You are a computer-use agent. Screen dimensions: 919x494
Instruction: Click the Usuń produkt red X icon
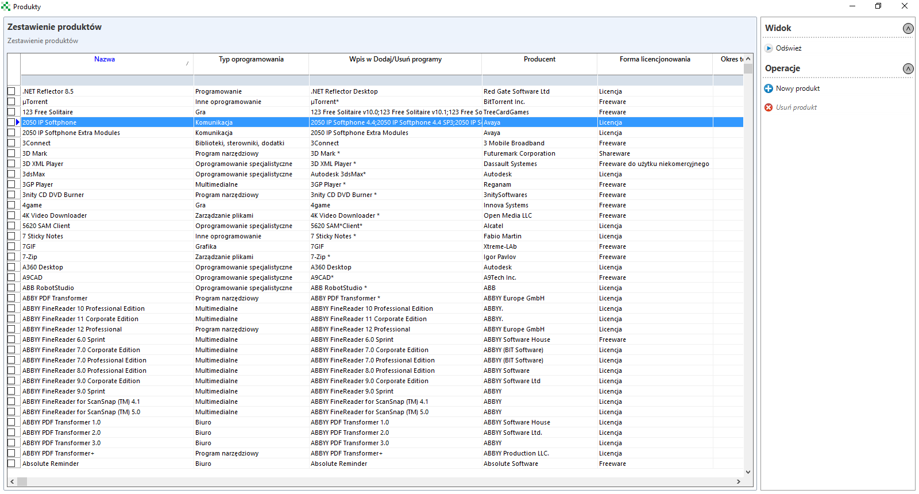769,107
